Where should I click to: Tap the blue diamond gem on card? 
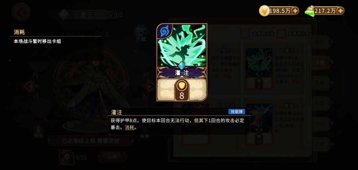[x=182, y=66]
